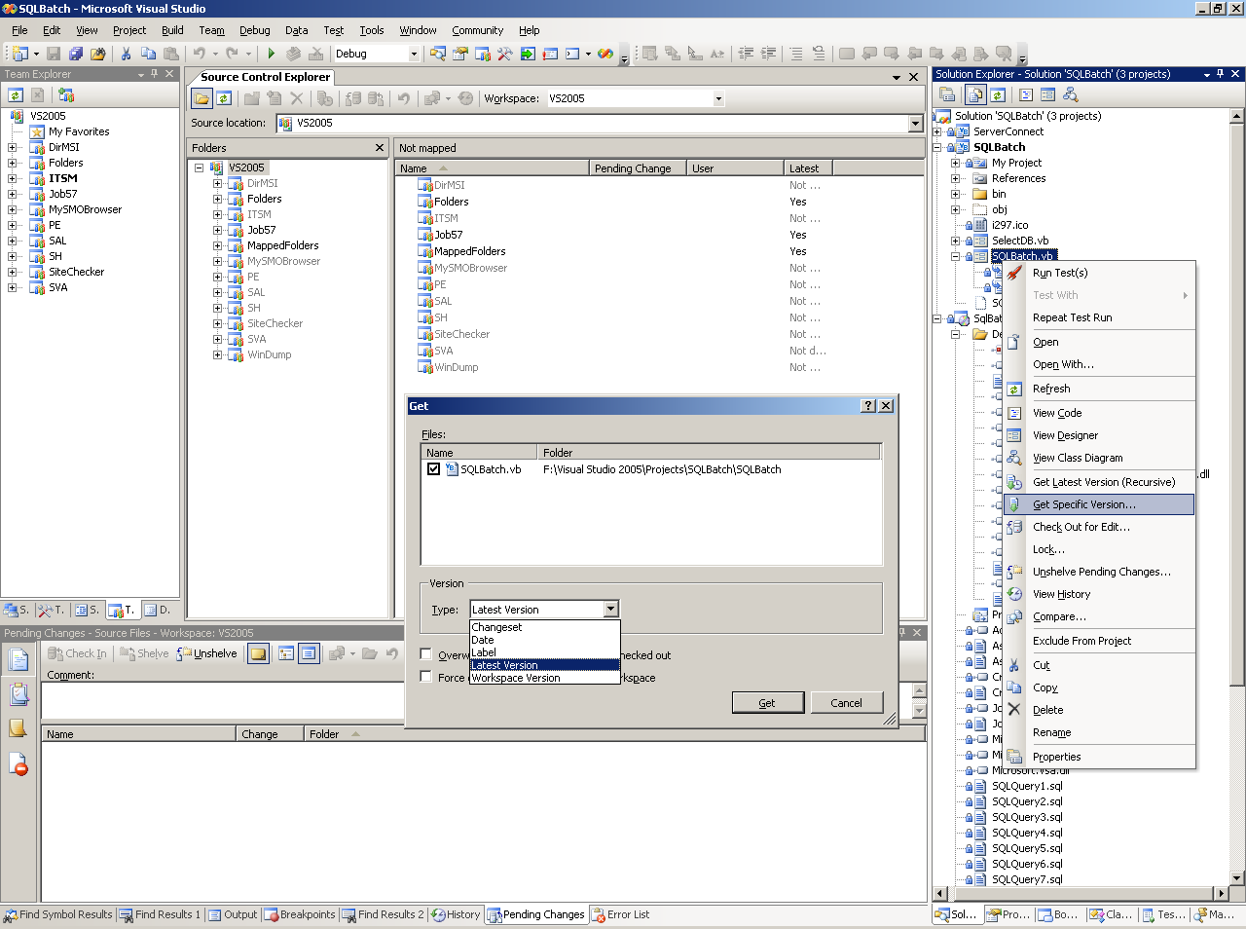1246x929 pixels.
Task: Cancel the Get dialog
Action: coord(846,703)
